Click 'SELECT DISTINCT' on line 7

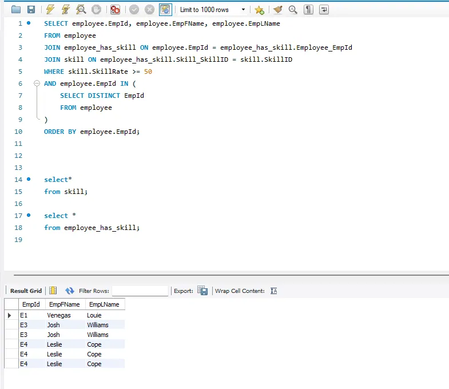[x=90, y=96]
